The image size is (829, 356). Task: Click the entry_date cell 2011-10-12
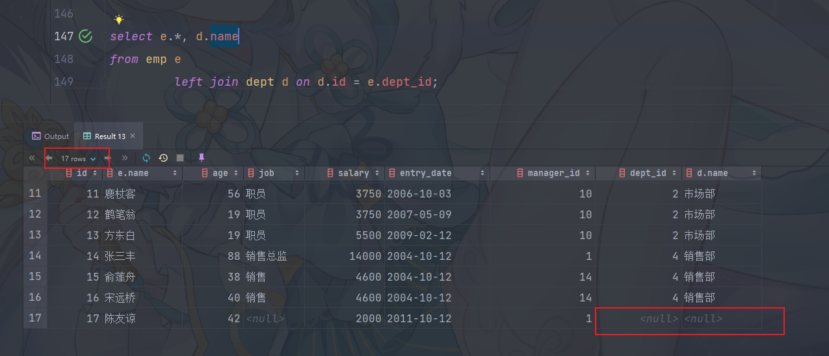[419, 318]
